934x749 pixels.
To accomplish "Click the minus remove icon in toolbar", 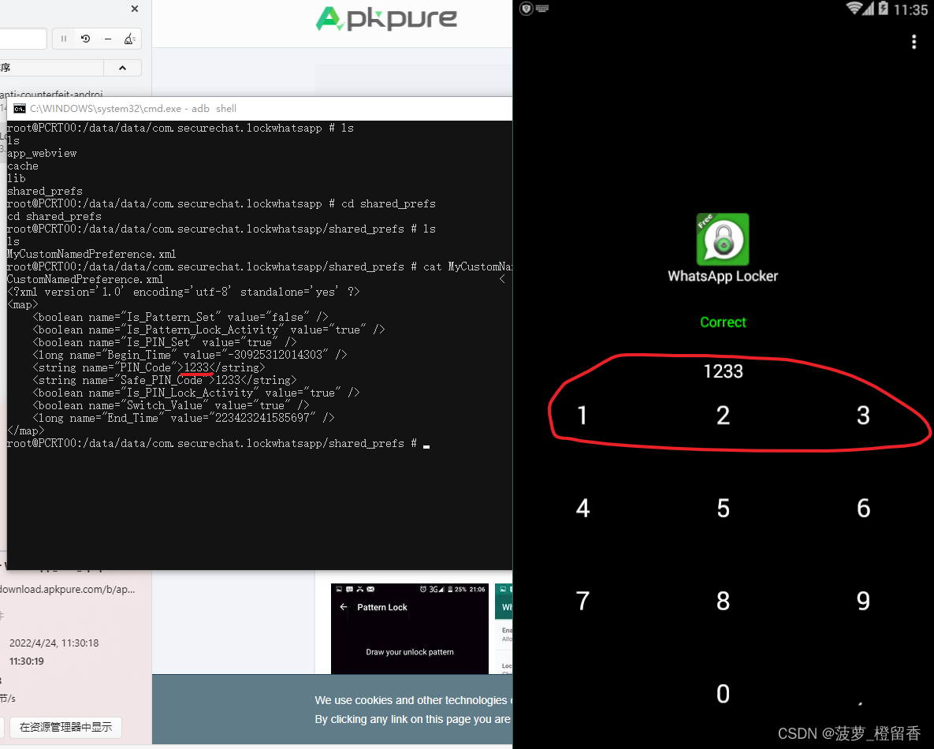I will (x=108, y=39).
